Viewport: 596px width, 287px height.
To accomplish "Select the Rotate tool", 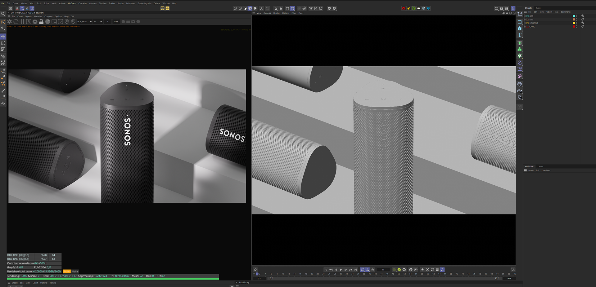I will coord(3,43).
